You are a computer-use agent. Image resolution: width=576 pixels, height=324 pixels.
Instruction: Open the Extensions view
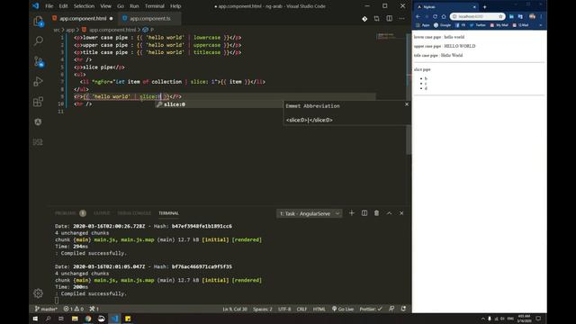pyautogui.click(x=38, y=102)
